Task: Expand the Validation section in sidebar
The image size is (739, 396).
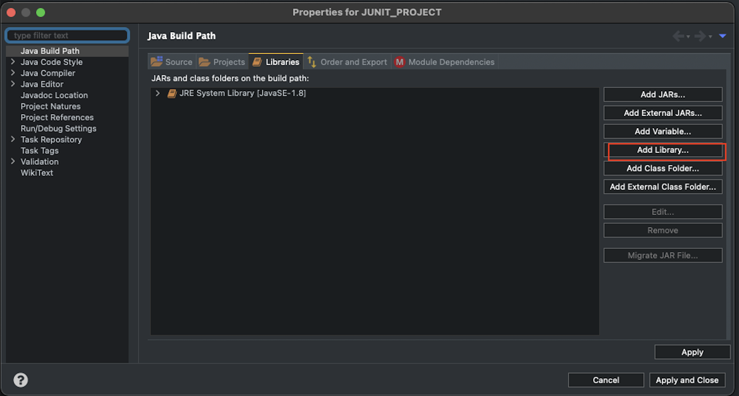Action: coord(12,161)
